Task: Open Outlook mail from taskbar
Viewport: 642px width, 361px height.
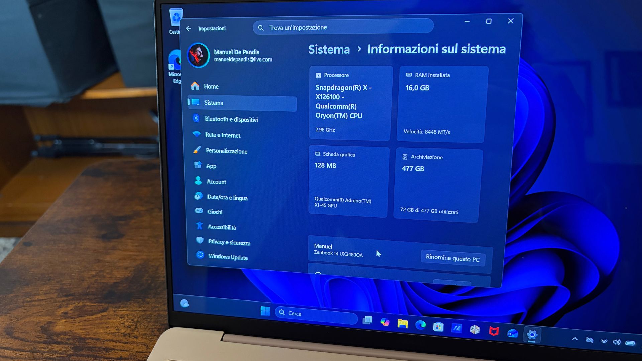Action: click(512, 333)
